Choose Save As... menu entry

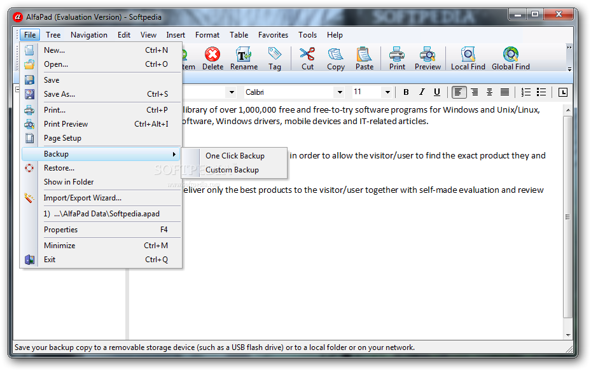click(101, 94)
